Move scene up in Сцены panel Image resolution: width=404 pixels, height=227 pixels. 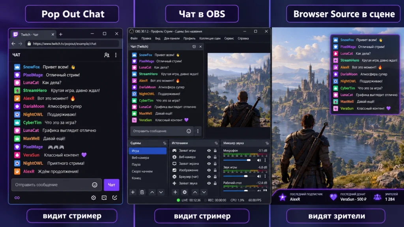152,192
